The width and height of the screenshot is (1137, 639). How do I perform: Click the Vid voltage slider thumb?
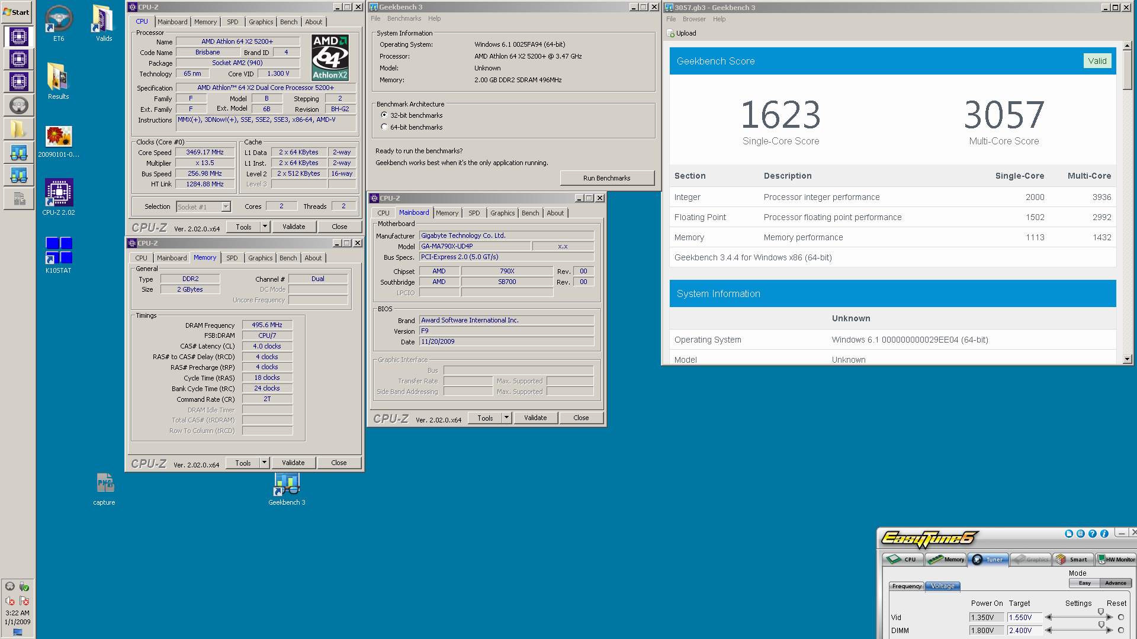(x=1101, y=611)
